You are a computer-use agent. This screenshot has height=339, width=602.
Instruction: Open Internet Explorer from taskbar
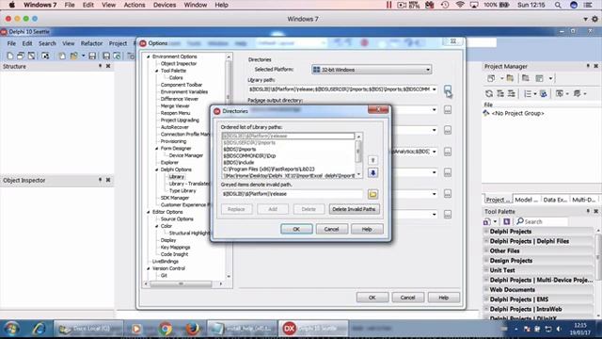(39, 329)
